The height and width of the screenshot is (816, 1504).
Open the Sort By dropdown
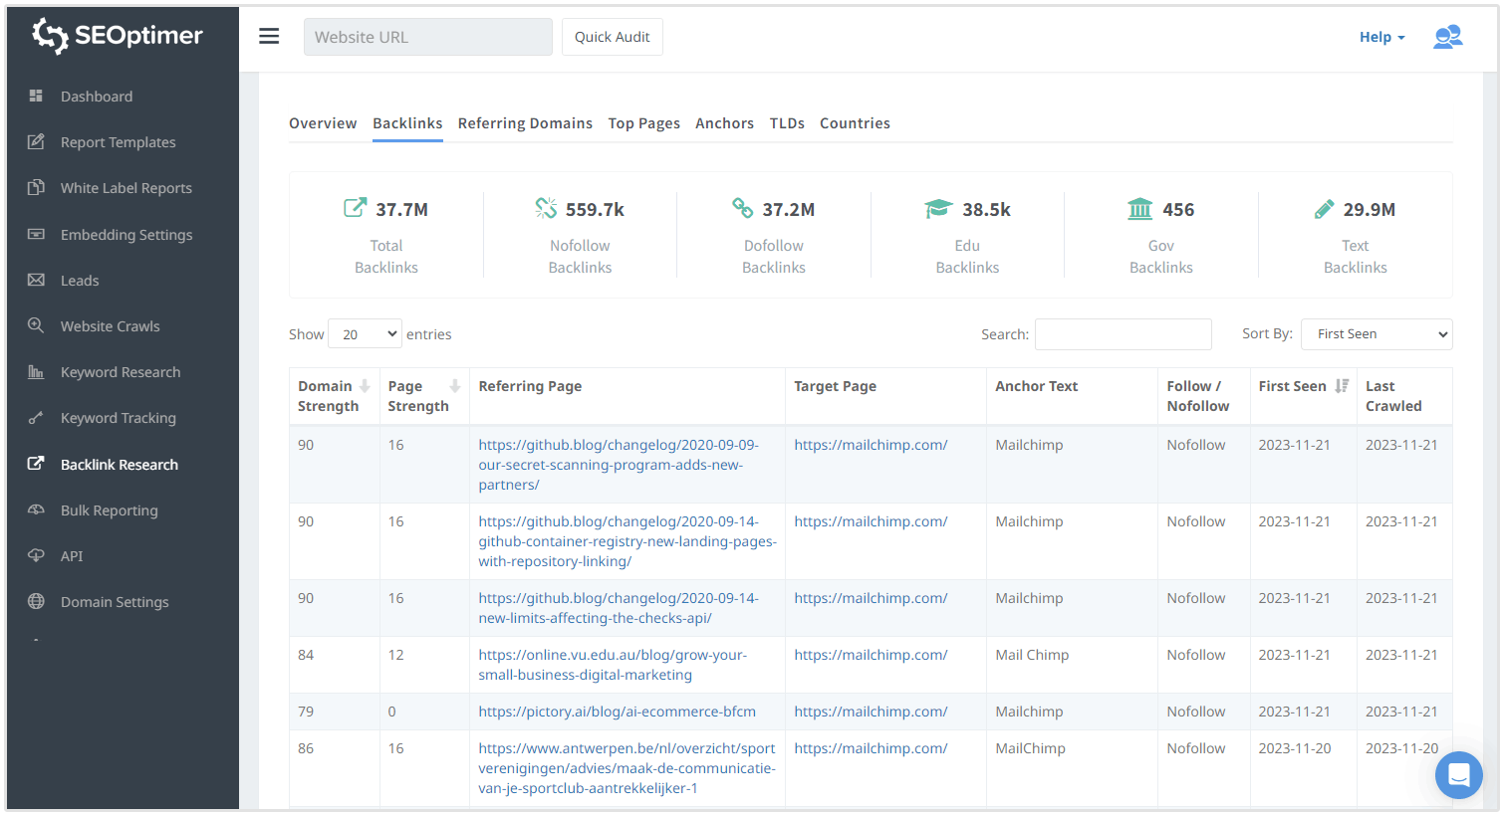click(x=1377, y=333)
